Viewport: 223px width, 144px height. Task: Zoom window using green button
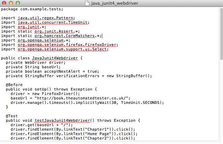click(18, 3)
